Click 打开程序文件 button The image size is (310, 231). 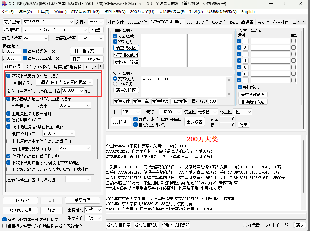point(87,51)
